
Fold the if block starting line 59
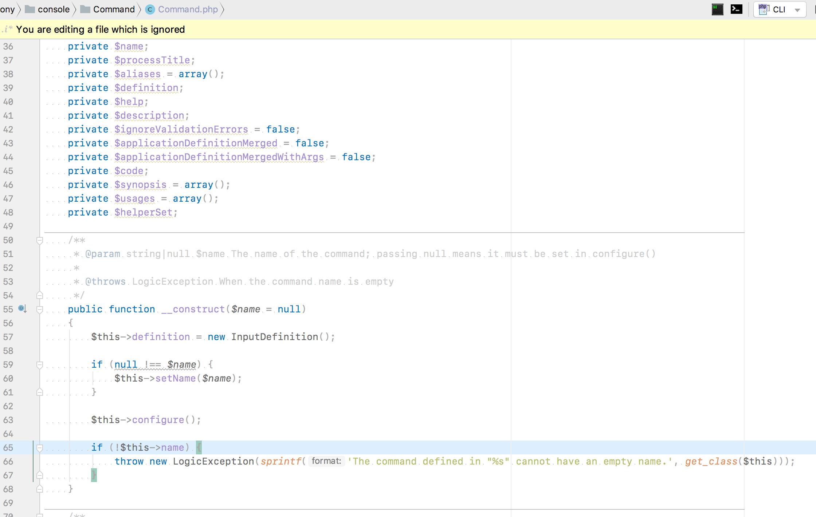point(40,365)
